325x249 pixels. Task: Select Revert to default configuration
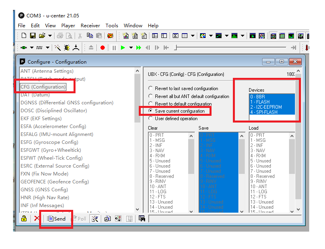(x=180, y=104)
